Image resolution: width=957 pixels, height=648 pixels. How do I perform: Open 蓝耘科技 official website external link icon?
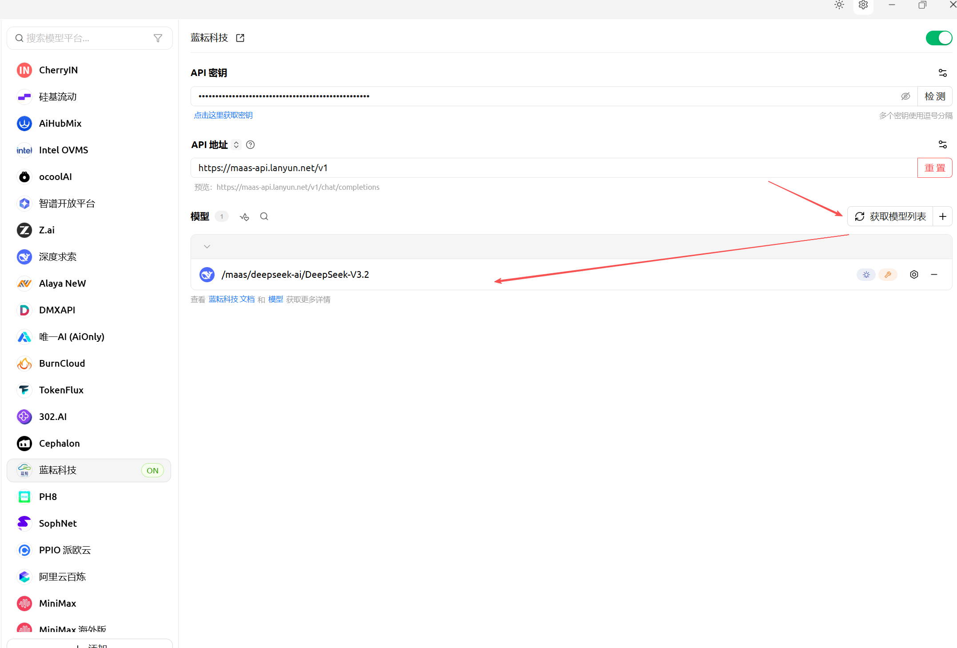coord(240,38)
